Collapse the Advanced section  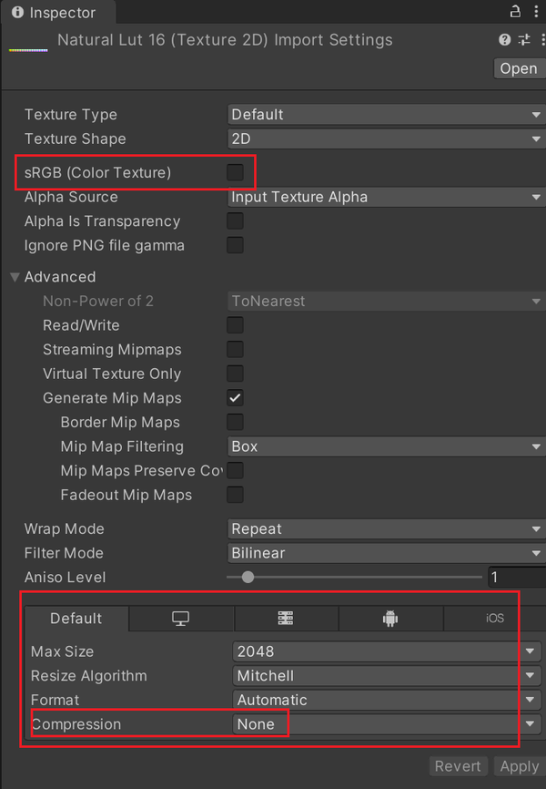pyautogui.click(x=15, y=277)
